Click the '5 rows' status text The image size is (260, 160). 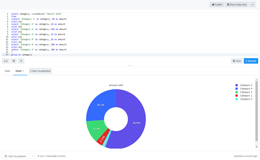pyautogui.click(x=41, y=156)
